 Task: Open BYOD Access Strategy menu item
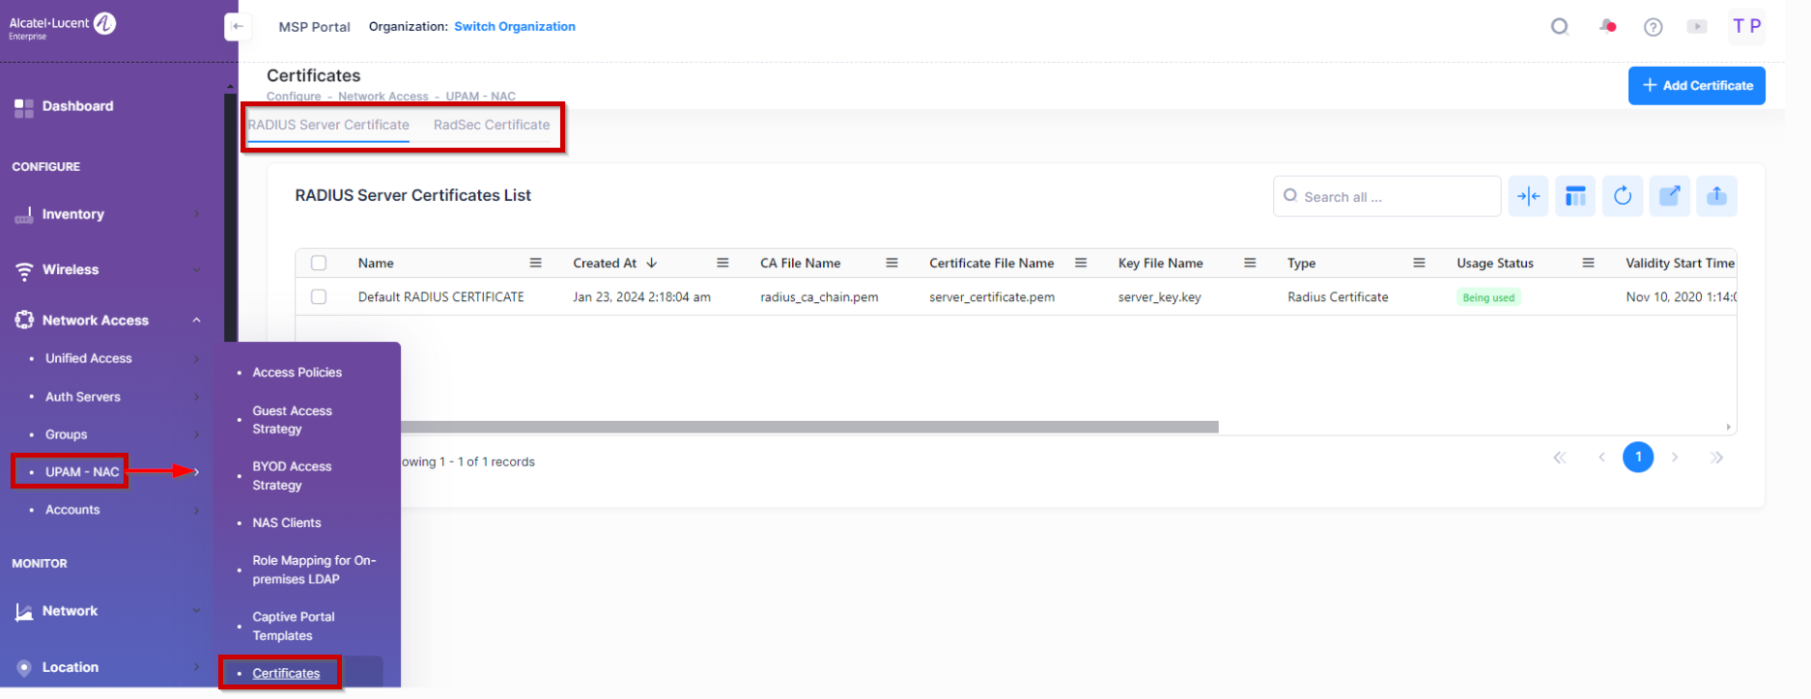[x=292, y=476]
